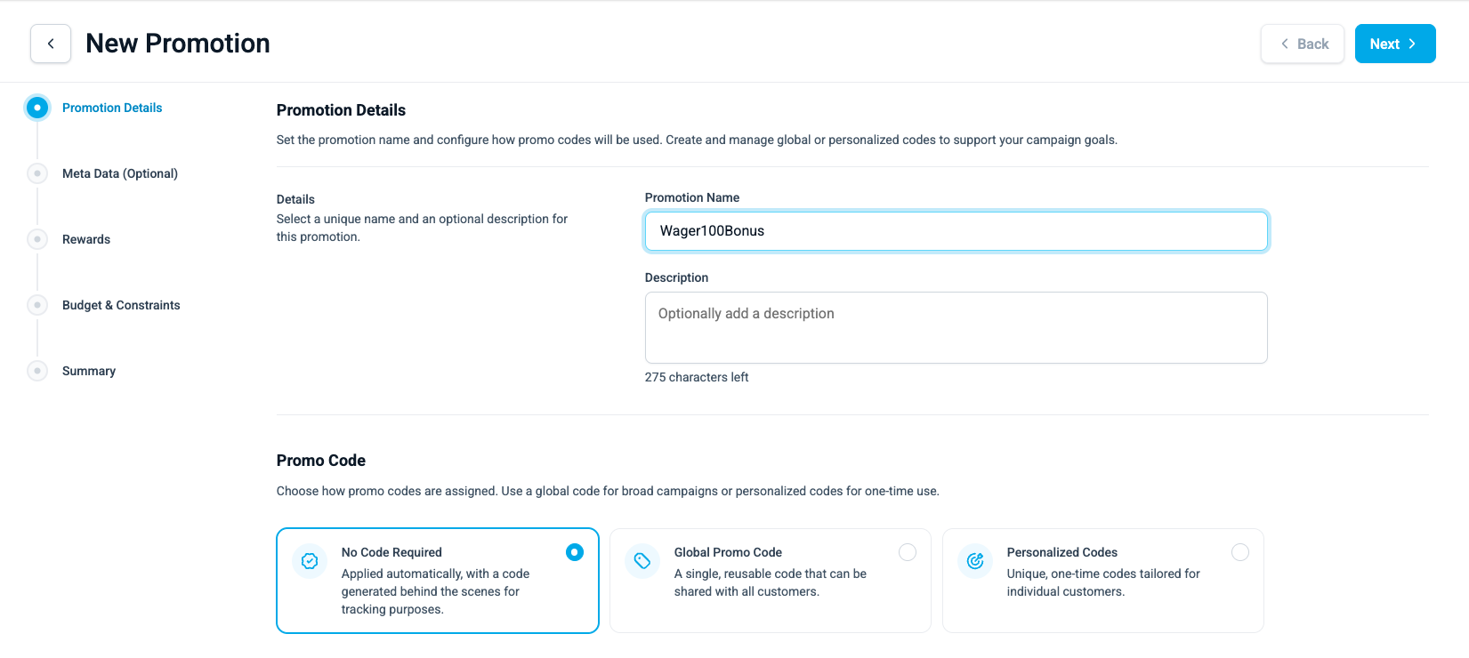The height and width of the screenshot is (658, 1469).
Task: Select the Personalized Codes radio button
Action: pyautogui.click(x=1240, y=552)
